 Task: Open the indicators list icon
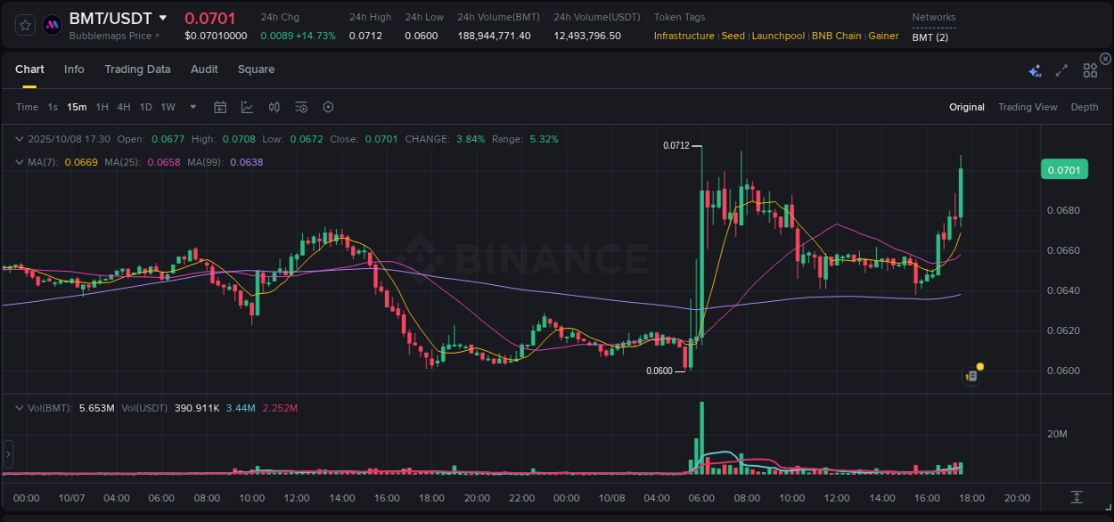click(x=301, y=107)
